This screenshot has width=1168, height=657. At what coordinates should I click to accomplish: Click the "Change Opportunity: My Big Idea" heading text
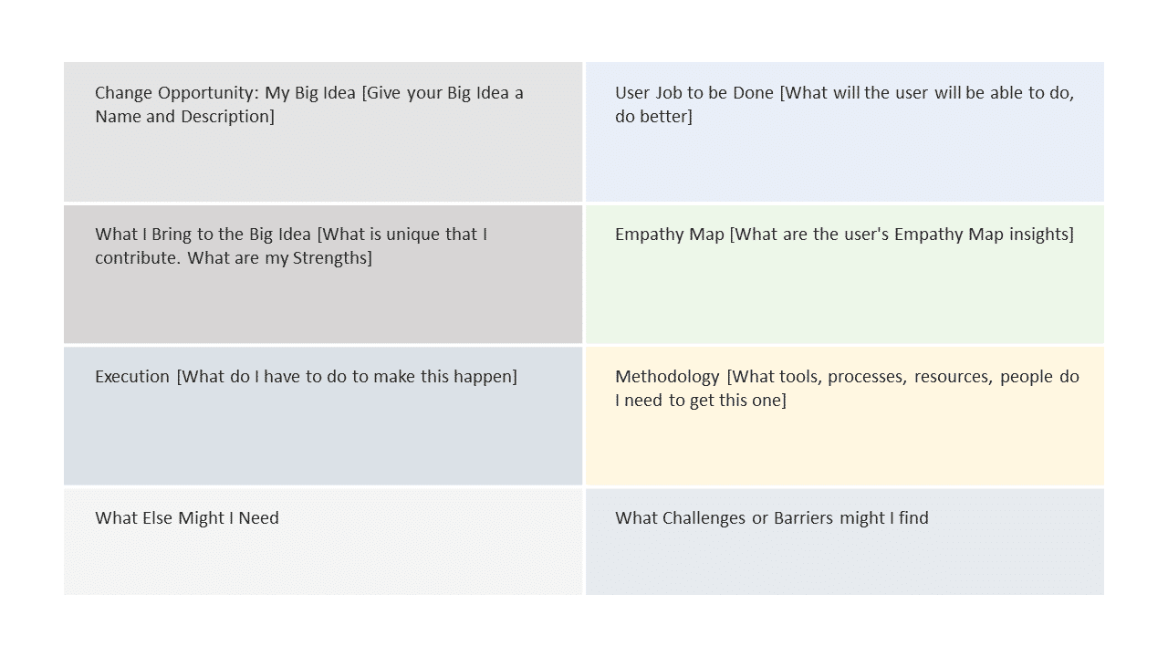coord(226,93)
